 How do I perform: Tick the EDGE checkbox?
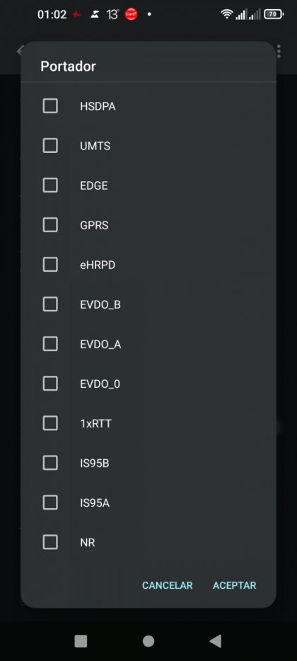[50, 185]
